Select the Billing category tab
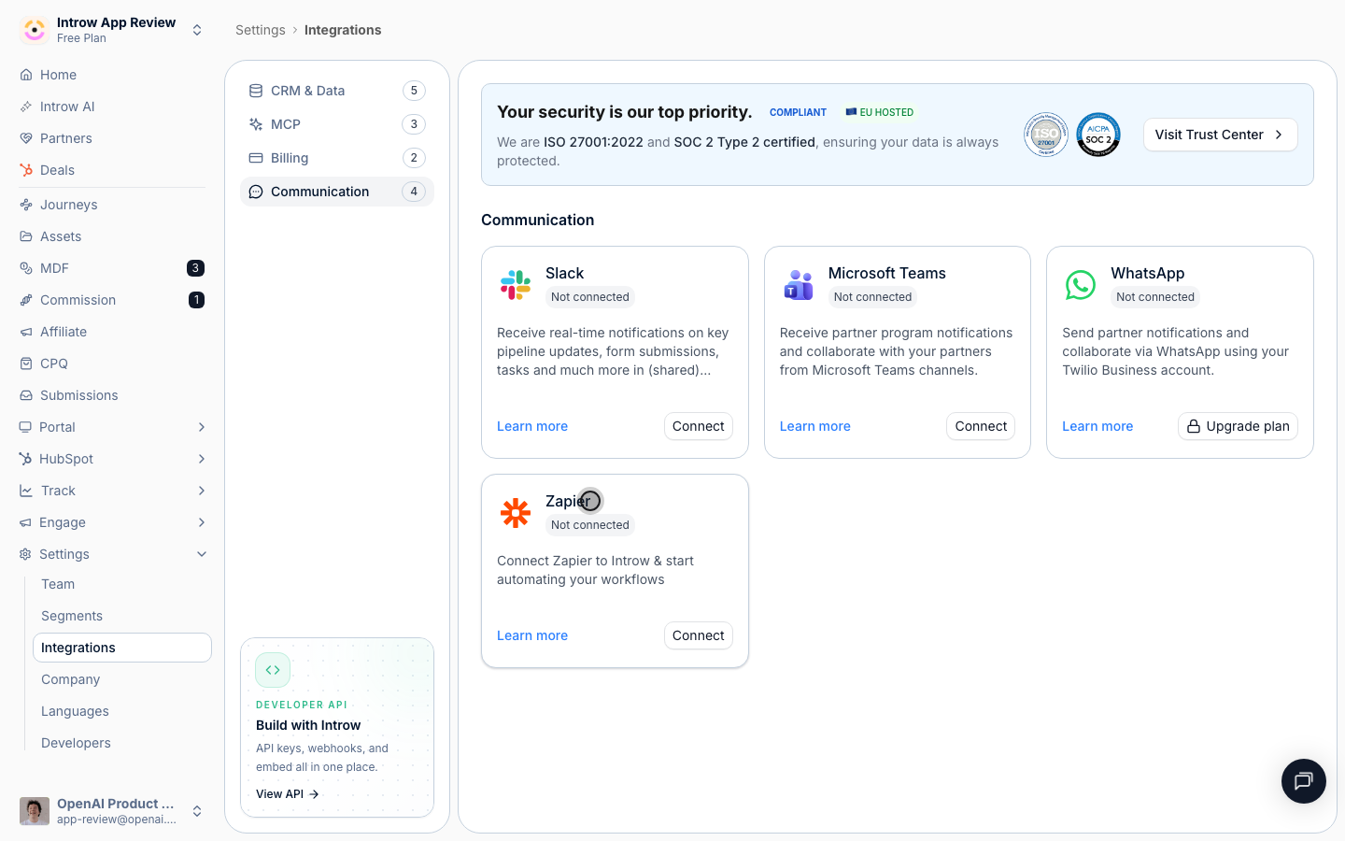The image size is (1345, 841). coord(337,158)
